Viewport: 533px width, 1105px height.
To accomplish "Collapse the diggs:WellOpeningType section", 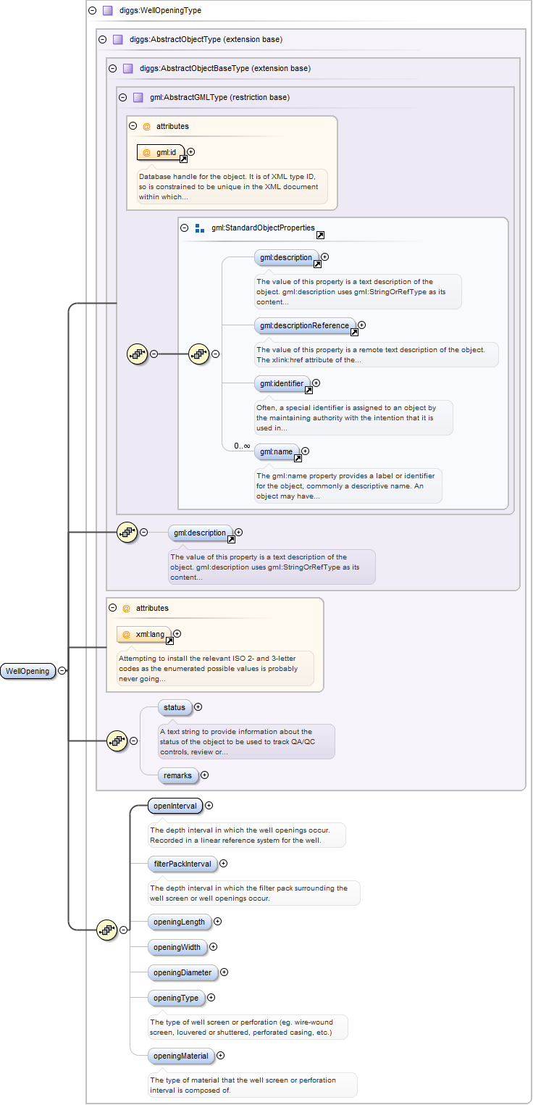I will tap(92, 11).
